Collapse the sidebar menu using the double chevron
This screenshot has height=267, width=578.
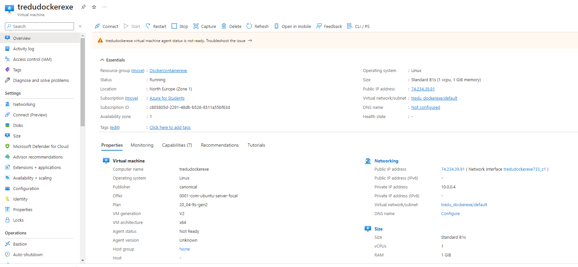coord(80,26)
